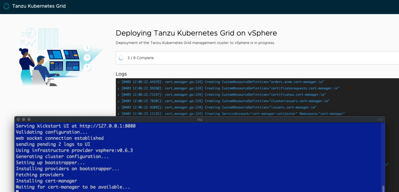Image resolution: width=399 pixels, height=192 pixels.
Task: Click the tkg terminal title bar text
Action: [199, 119]
